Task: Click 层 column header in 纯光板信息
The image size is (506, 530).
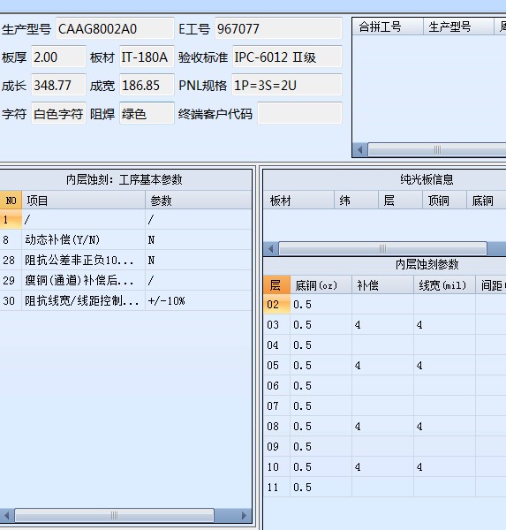Action: (401, 201)
